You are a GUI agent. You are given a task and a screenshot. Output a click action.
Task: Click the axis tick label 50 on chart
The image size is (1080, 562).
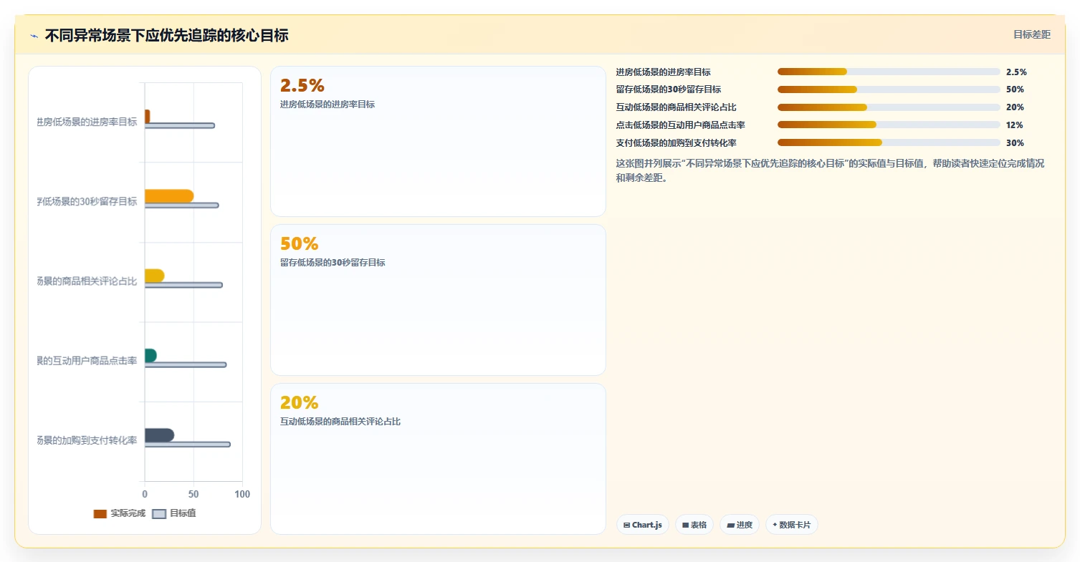(193, 494)
